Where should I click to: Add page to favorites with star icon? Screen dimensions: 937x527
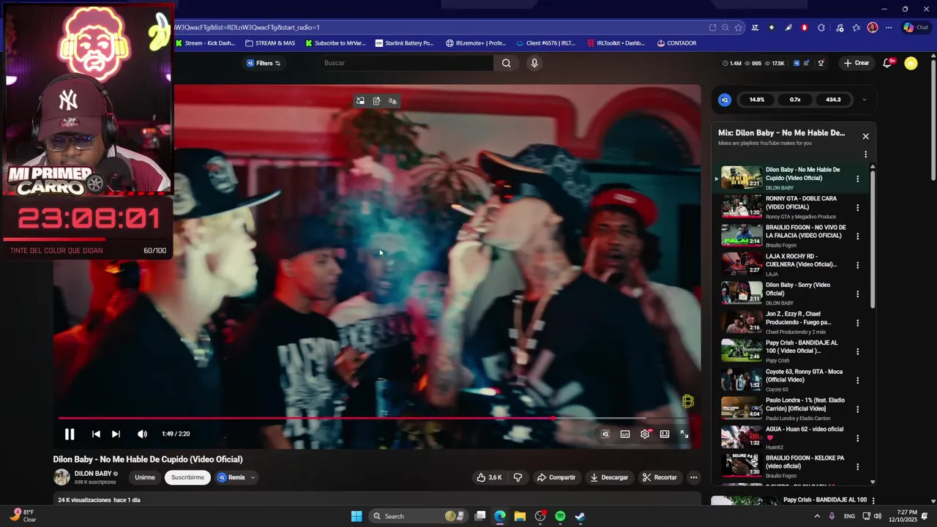click(739, 28)
